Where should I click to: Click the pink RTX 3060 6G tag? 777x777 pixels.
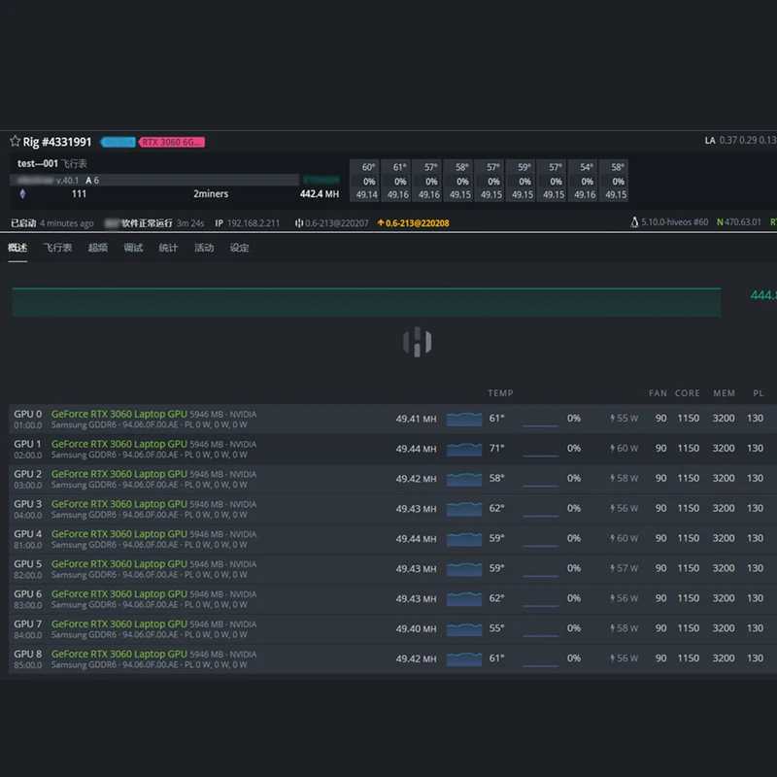coord(172,142)
